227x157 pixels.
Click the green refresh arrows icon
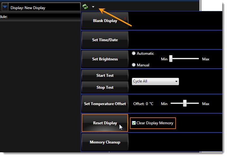click(x=85, y=7)
